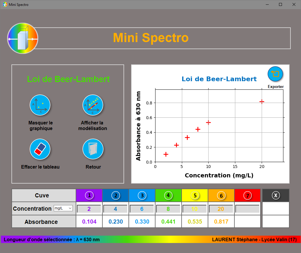
Task: Click the Concentration row header
Action: 44,209
